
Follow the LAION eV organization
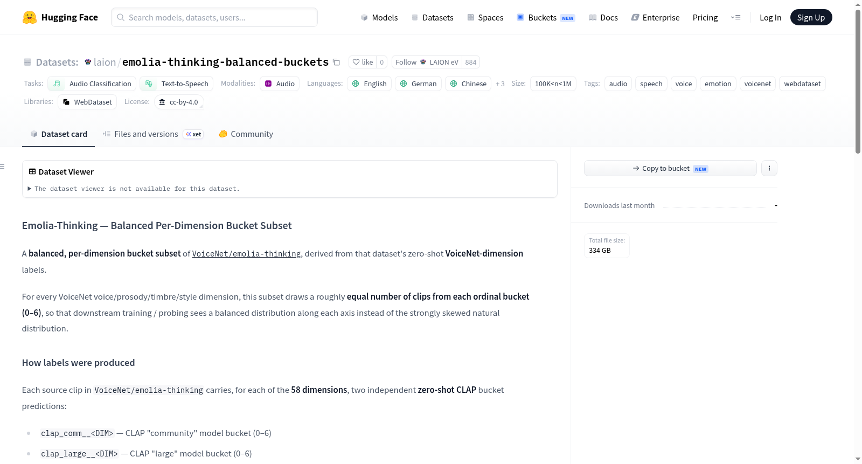(x=427, y=62)
